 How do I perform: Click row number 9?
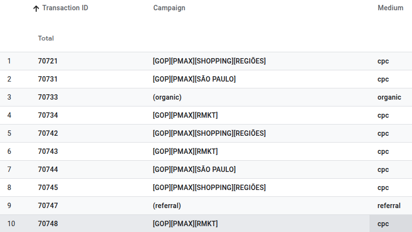point(9,206)
